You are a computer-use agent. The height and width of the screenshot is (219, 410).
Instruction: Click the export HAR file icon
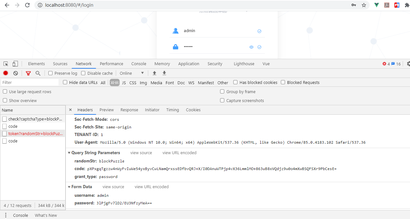164,73
